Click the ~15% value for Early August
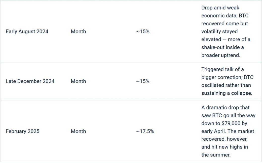The height and width of the screenshot is (163, 263). [x=143, y=32]
